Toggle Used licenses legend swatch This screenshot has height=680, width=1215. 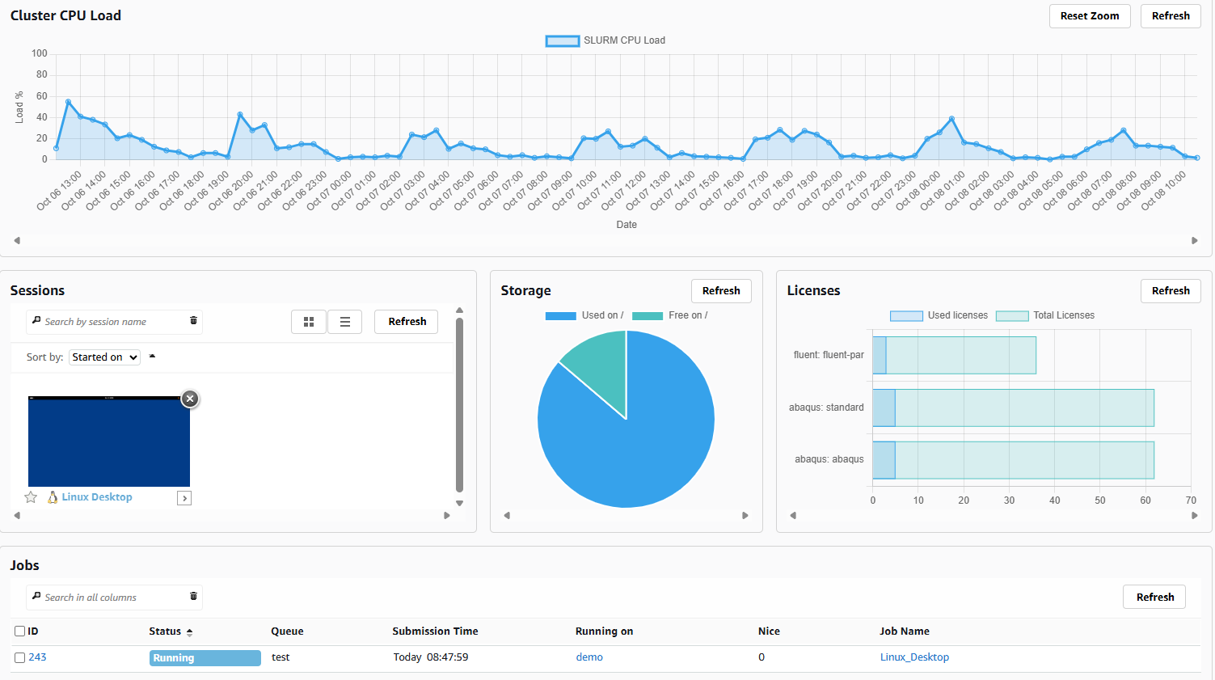click(906, 315)
